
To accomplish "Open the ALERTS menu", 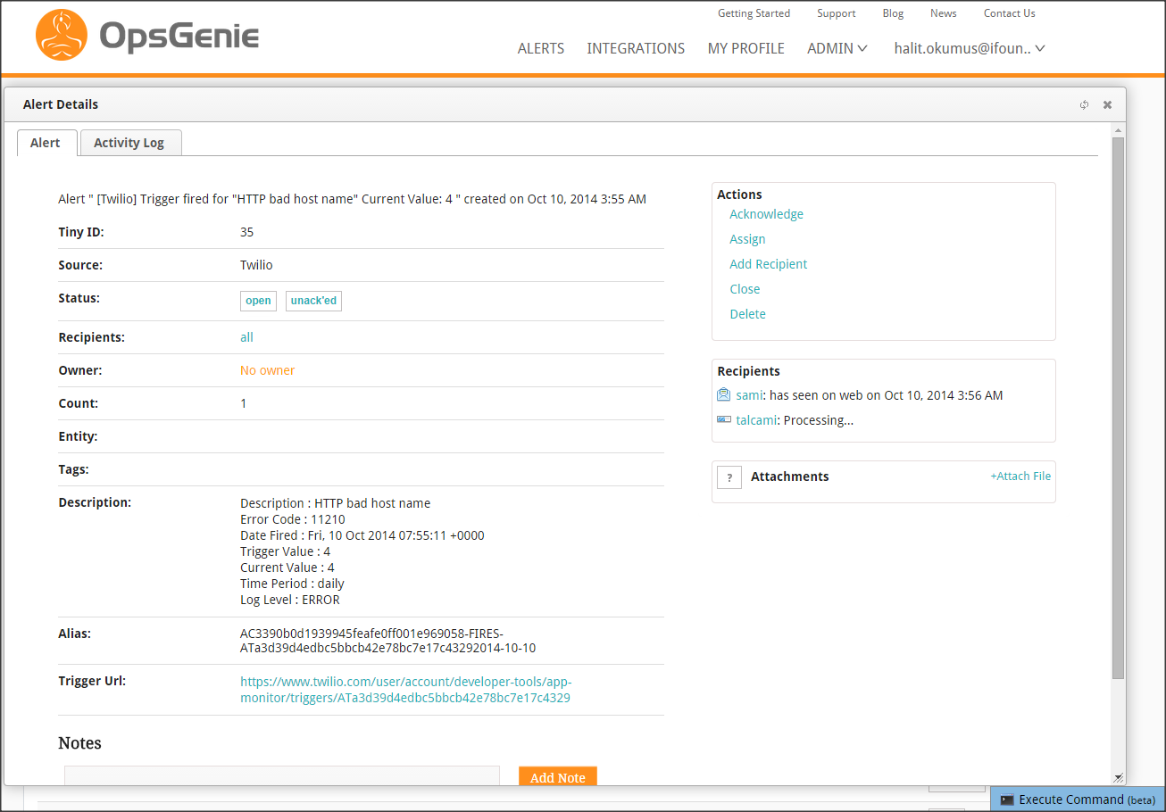I will (541, 48).
